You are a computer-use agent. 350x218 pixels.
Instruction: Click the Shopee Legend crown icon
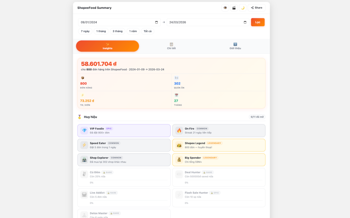coord(179,145)
